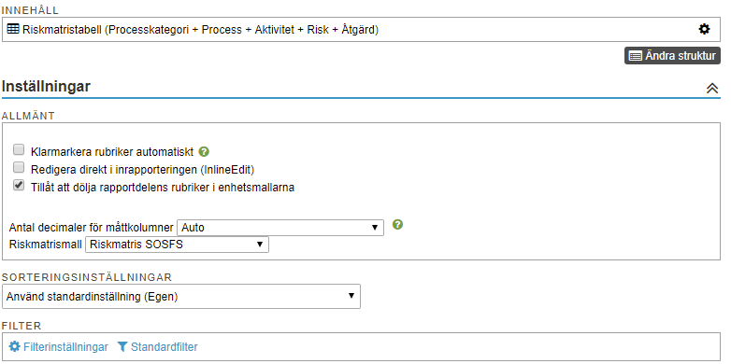Click the list icon on Ändra struktur
Screen dimensions: 731x364
point(635,56)
